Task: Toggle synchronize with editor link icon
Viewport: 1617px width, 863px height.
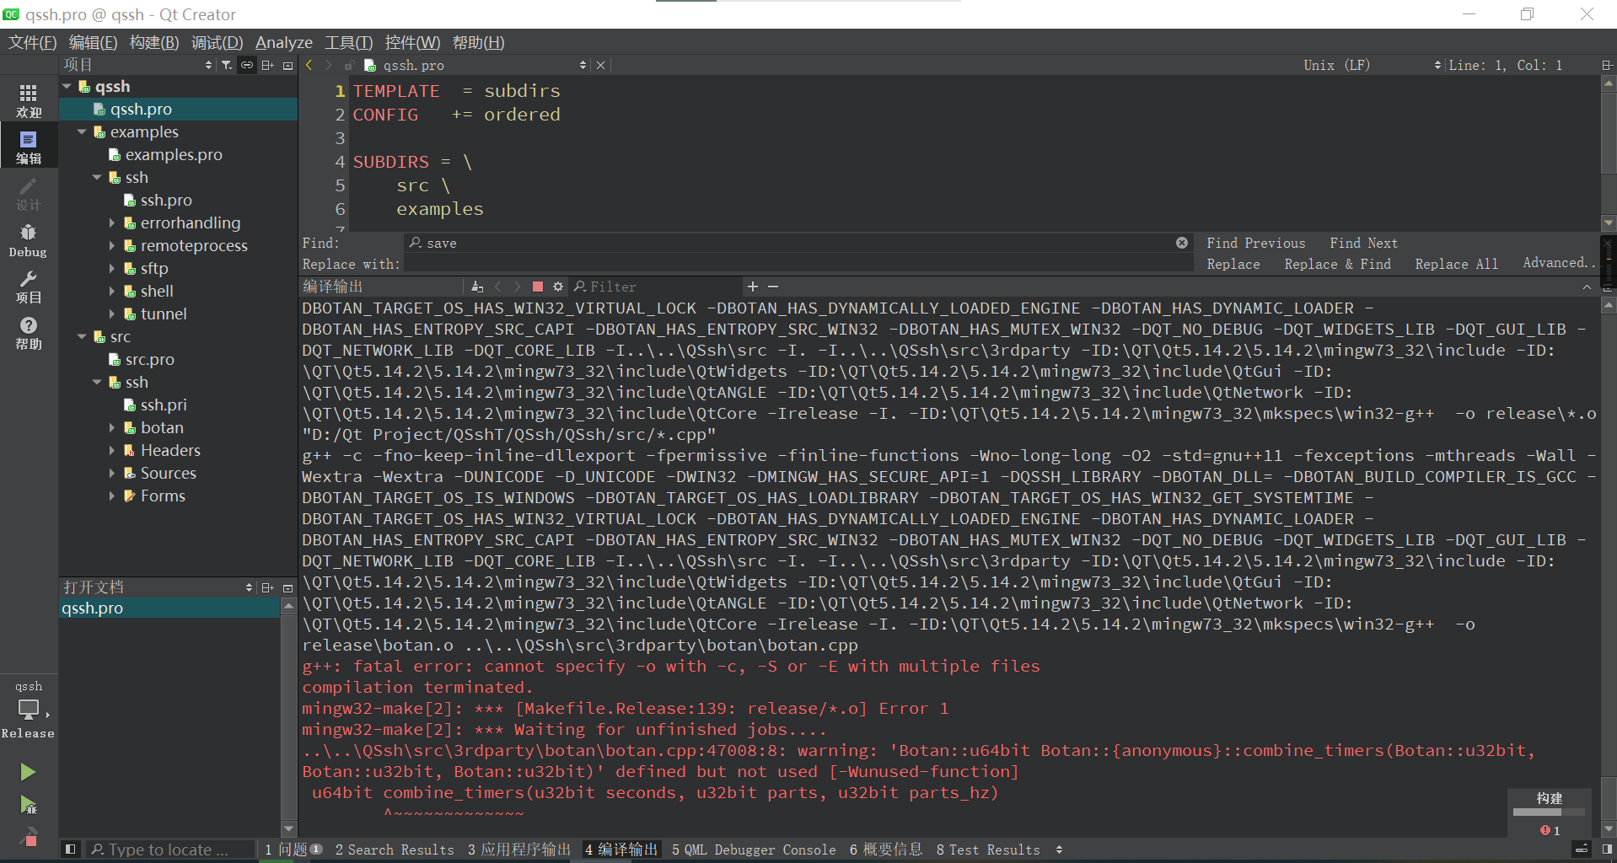Action: (247, 65)
